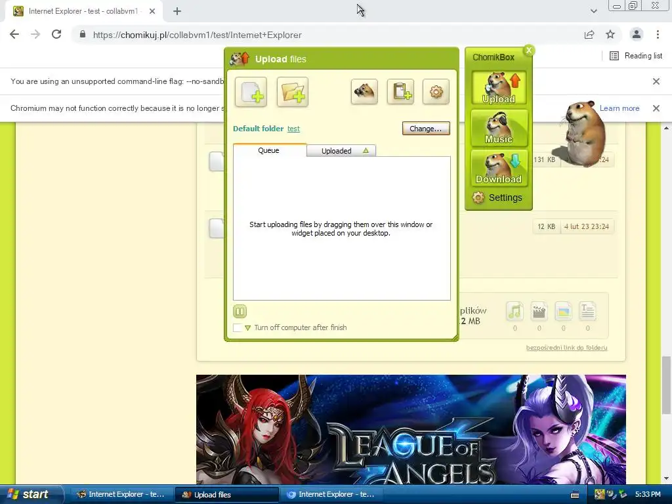Expand the turn off computer options arrow

click(247, 328)
